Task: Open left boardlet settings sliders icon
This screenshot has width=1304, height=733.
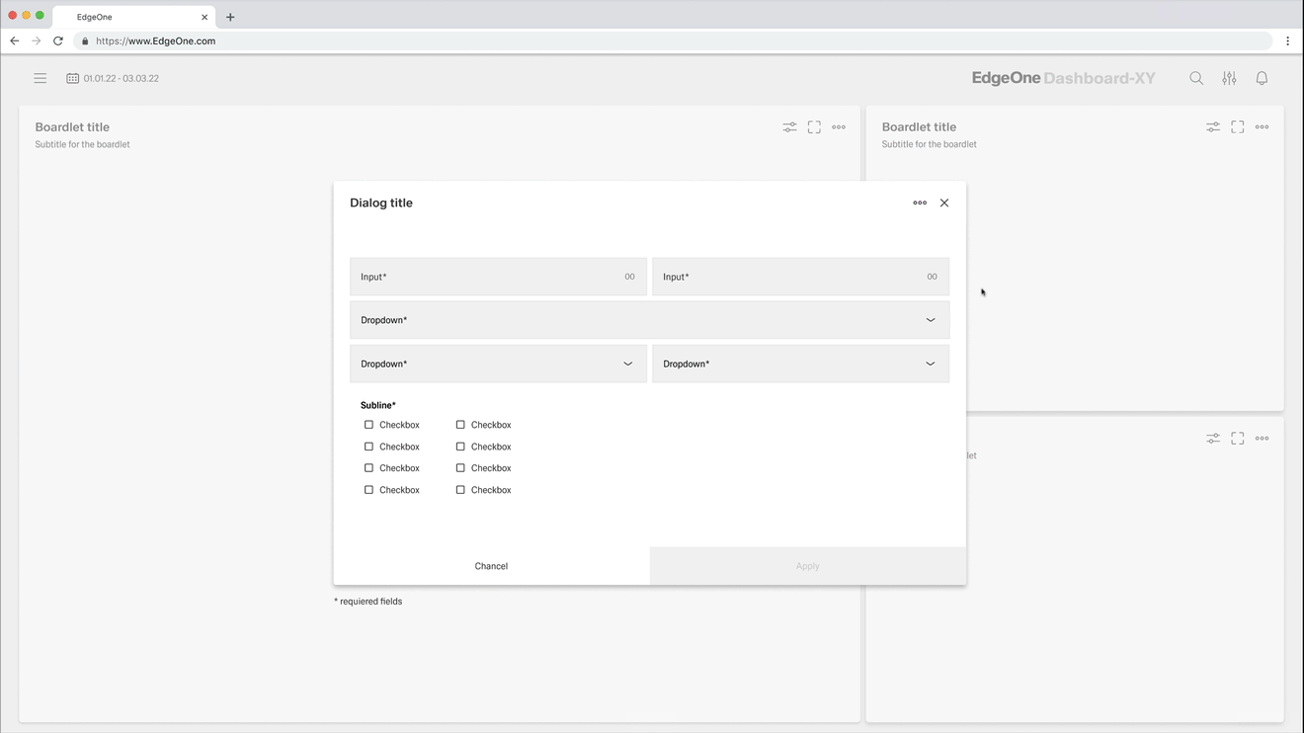Action: 789,127
